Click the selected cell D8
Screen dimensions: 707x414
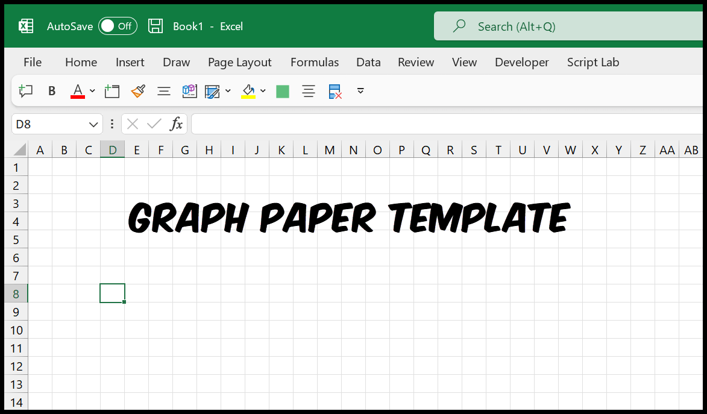[112, 293]
